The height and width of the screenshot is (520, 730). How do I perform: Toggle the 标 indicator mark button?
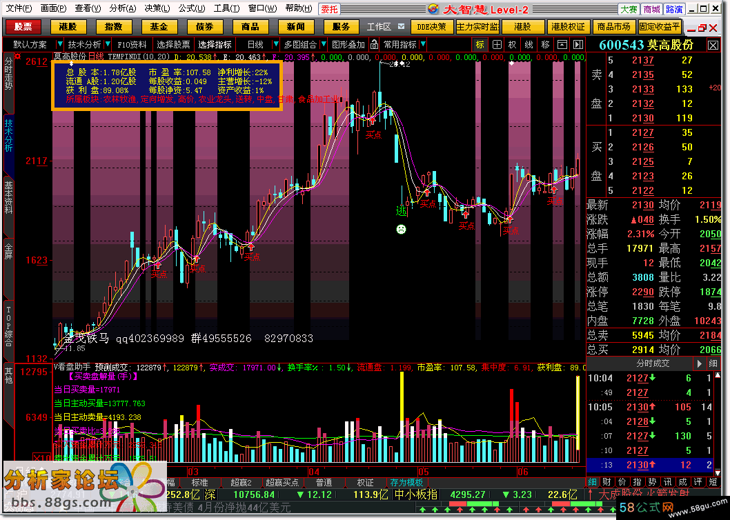pyautogui.click(x=480, y=45)
